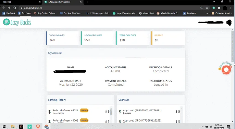Viewport: 235px width, 129px height.
Task: Click Pending badge for user 44024
Action: pos(84,110)
